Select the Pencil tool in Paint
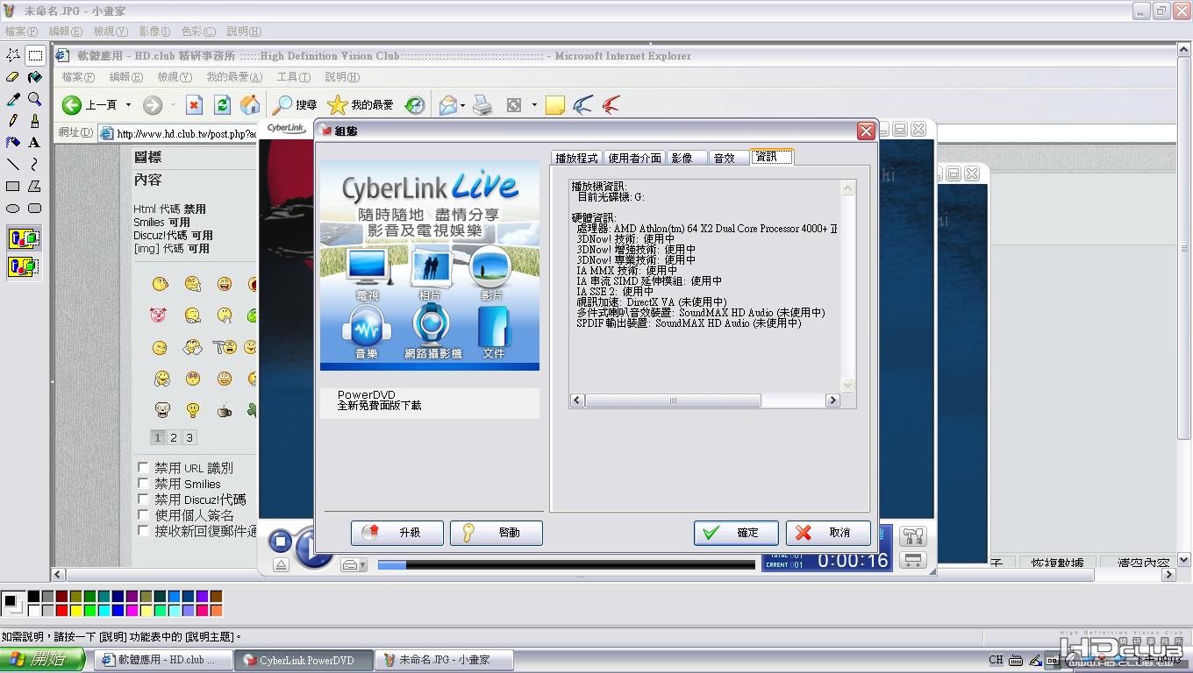1193x673 pixels. 13,121
